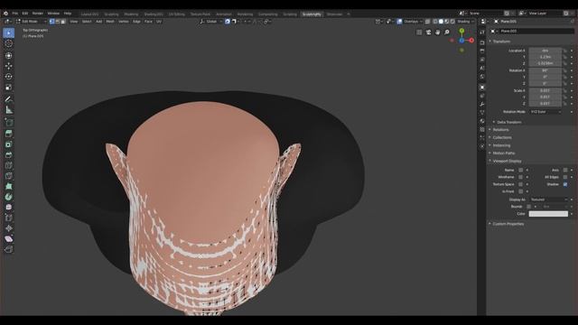The height and width of the screenshot is (325, 578).
Task: Open the Render menu
Action: click(x=38, y=14)
